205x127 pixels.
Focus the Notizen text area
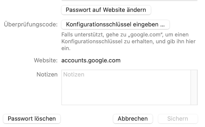(126, 87)
